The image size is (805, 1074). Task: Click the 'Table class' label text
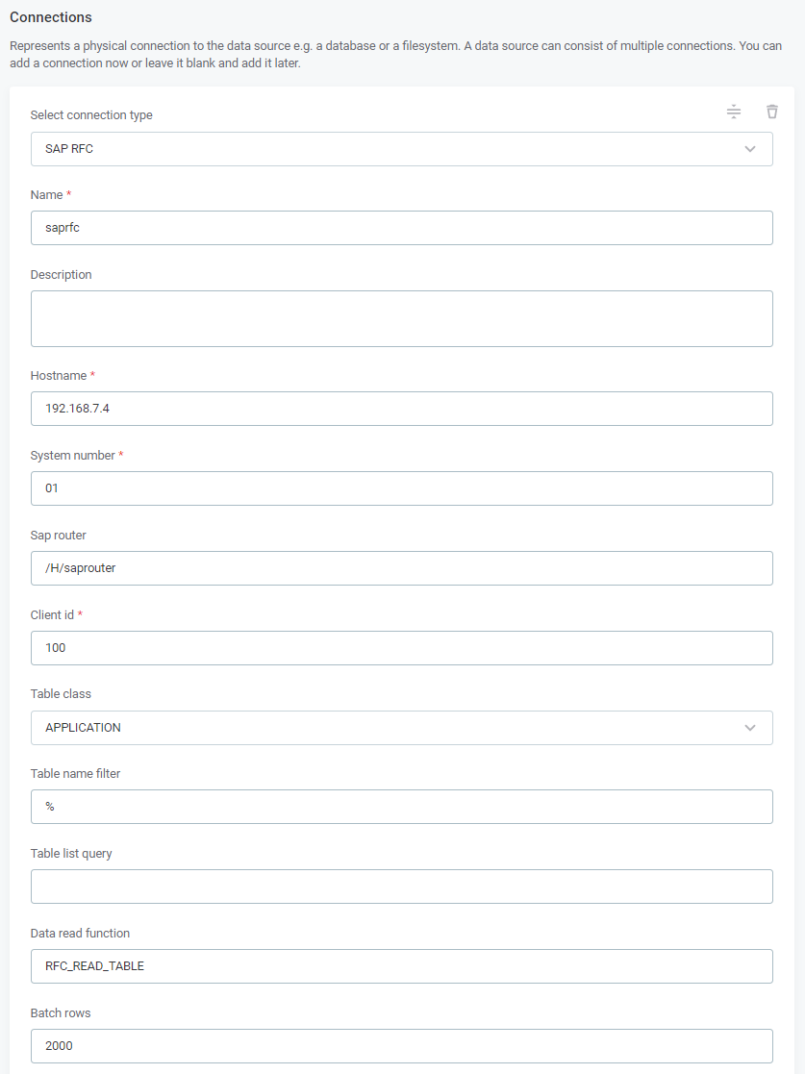[61, 694]
